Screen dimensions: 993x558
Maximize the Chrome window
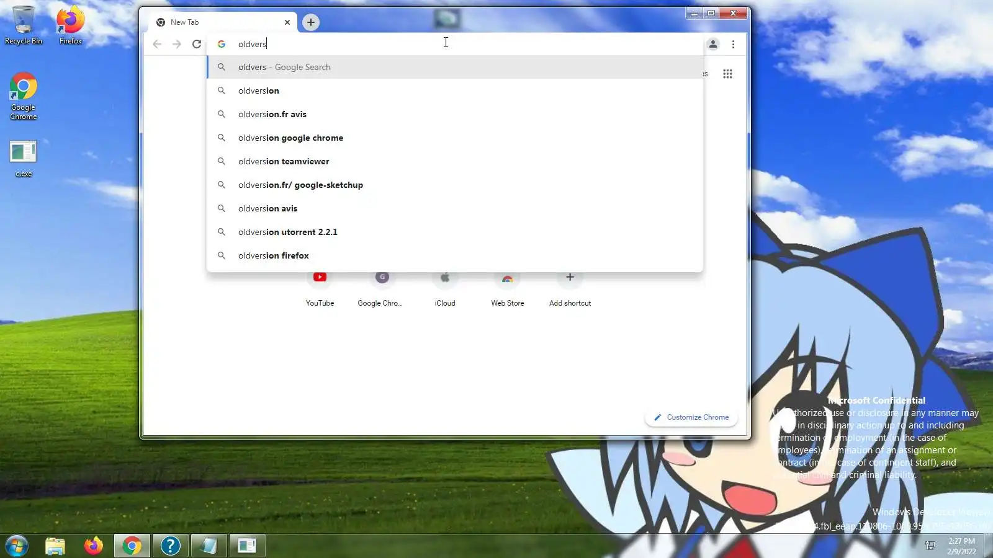click(x=711, y=13)
